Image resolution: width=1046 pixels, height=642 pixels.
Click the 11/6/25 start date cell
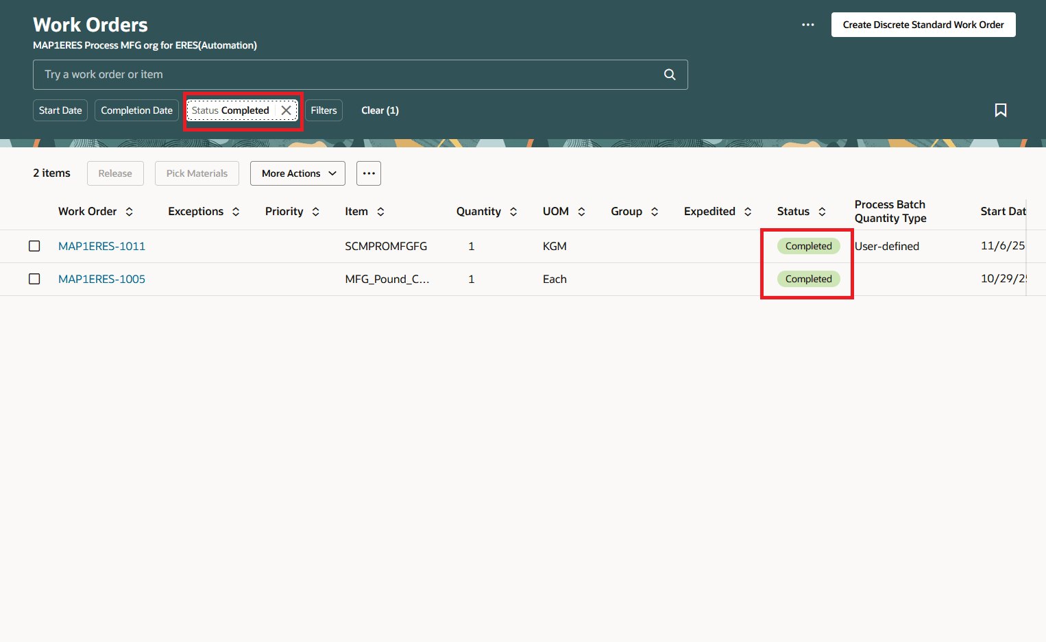click(x=1003, y=246)
